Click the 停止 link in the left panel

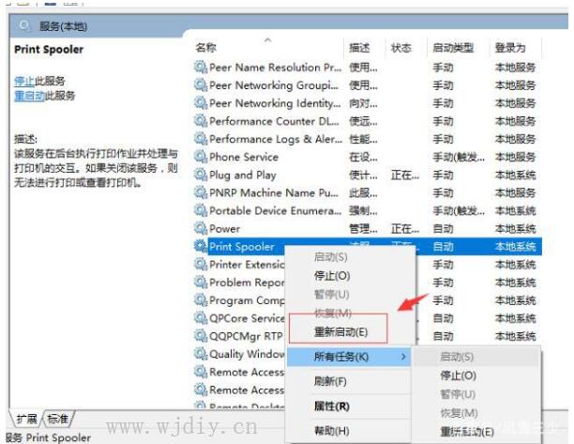[x=23, y=81]
